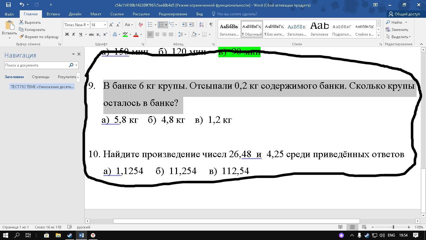Save the document with floppy disk icon
The image size is (426, 240).
coord(8,5)
